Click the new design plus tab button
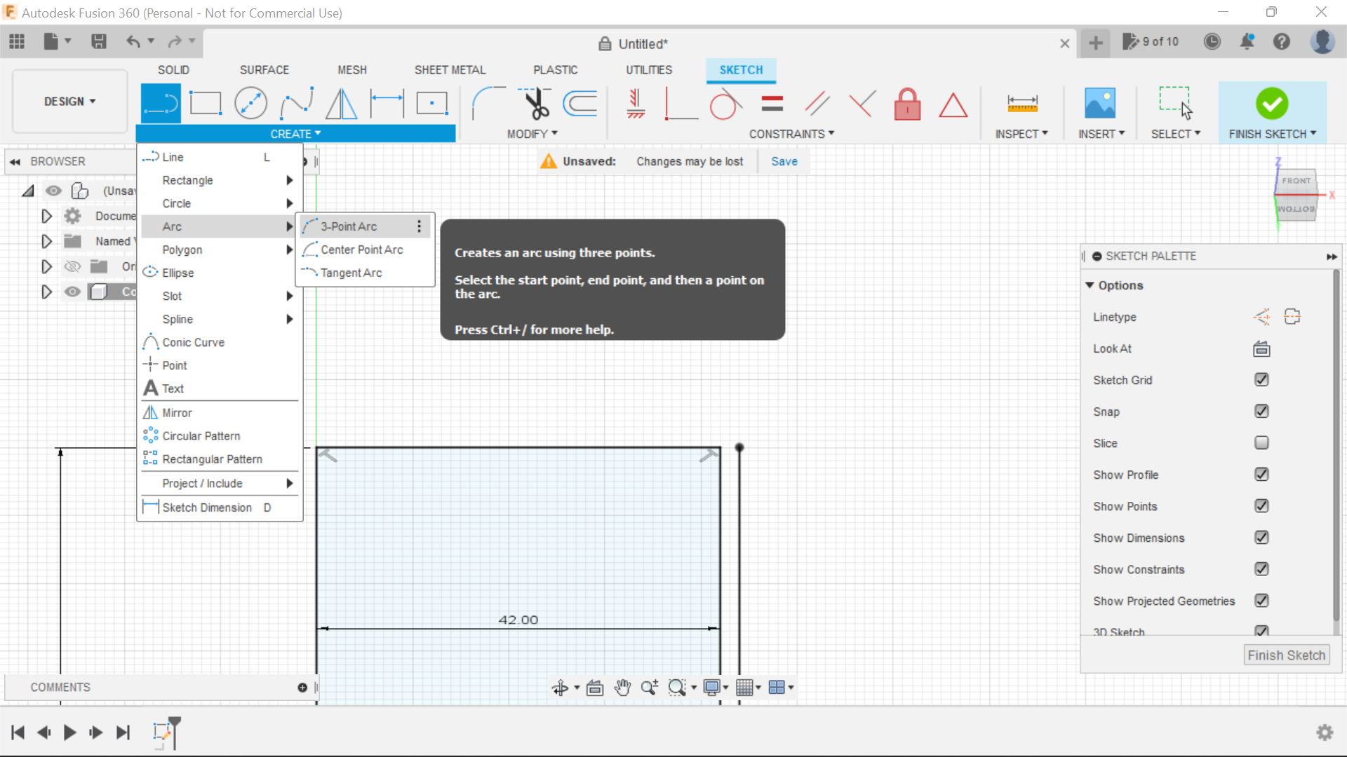 [1095, 43]
